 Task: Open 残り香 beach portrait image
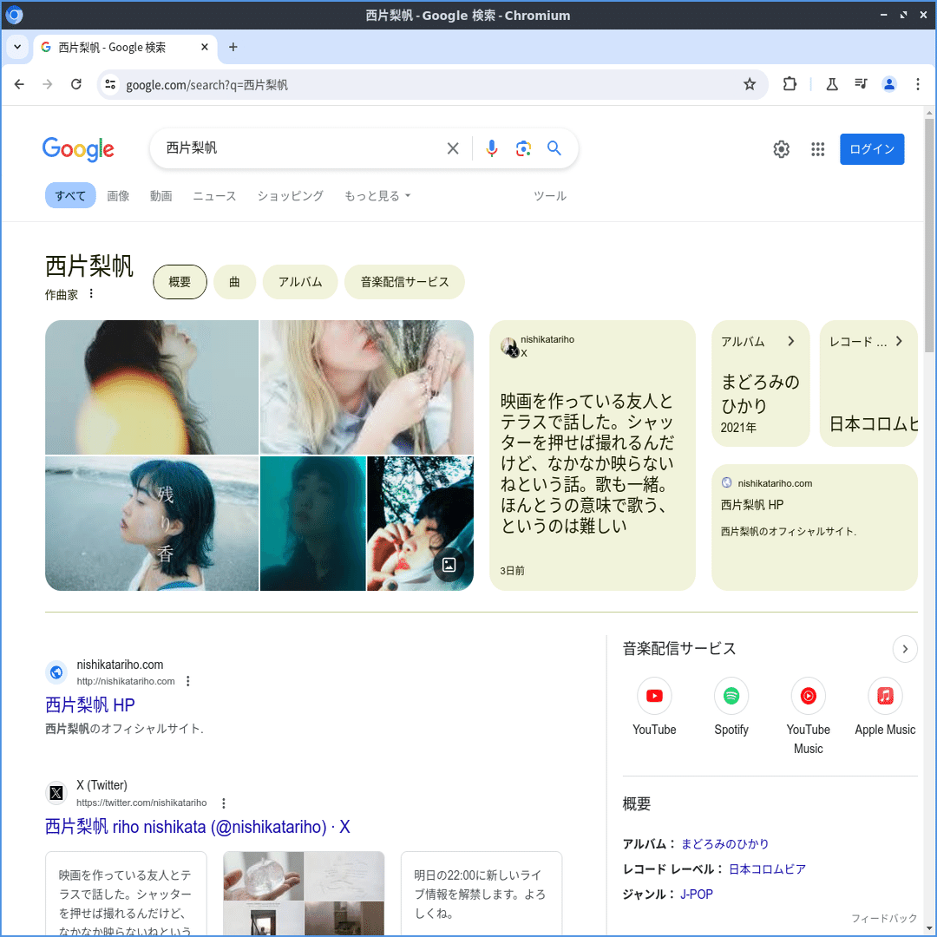click(x=152, y=523)
